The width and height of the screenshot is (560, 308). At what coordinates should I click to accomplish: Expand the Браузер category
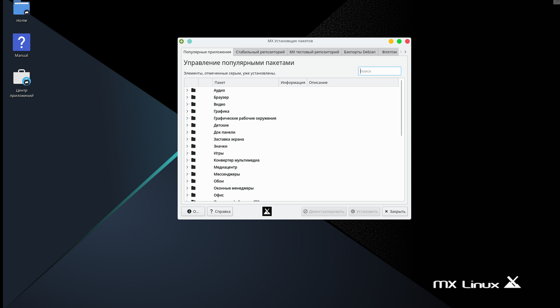187,97
